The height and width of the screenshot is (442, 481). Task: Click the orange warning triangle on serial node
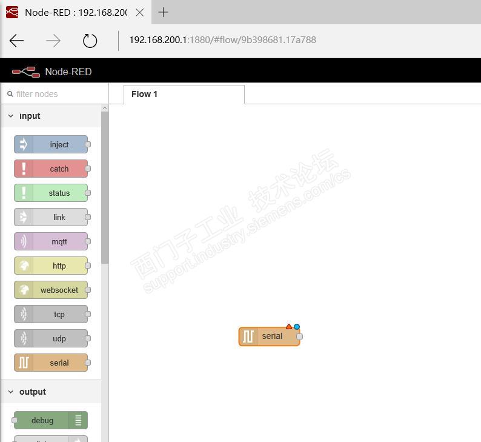click(289, 326)
